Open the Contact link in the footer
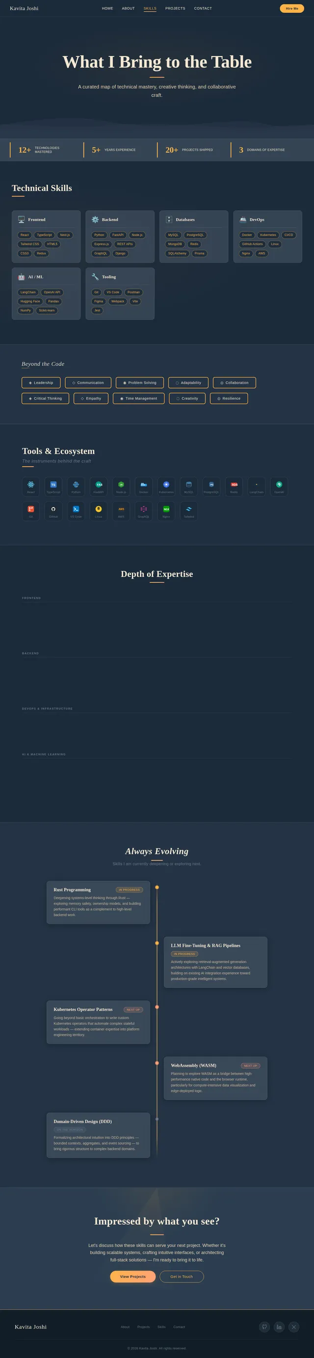Screen dimensions: 314x1358 click(179, 1327)
